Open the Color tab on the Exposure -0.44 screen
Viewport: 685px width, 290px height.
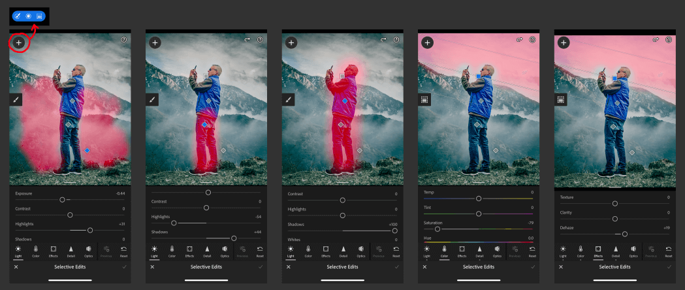coord(36,251)
